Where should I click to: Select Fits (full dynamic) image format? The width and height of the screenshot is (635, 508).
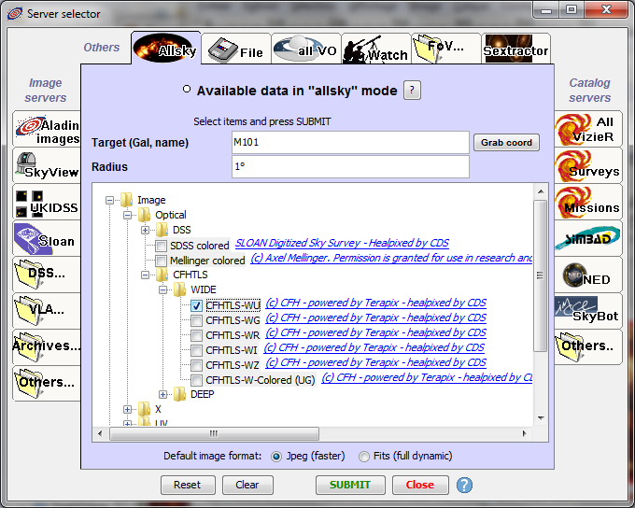click(364, 457)
